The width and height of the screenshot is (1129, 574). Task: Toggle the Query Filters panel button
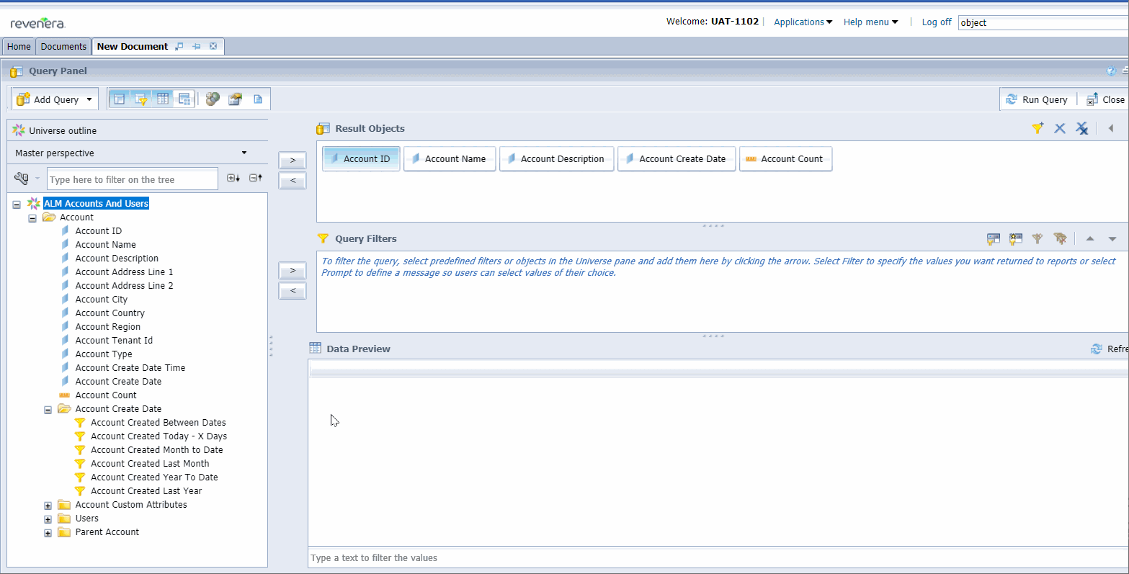pos(140,99)
